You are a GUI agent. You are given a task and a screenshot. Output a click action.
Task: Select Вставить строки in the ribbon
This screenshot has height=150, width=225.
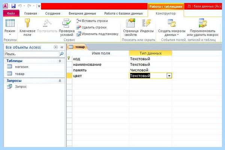92,21
